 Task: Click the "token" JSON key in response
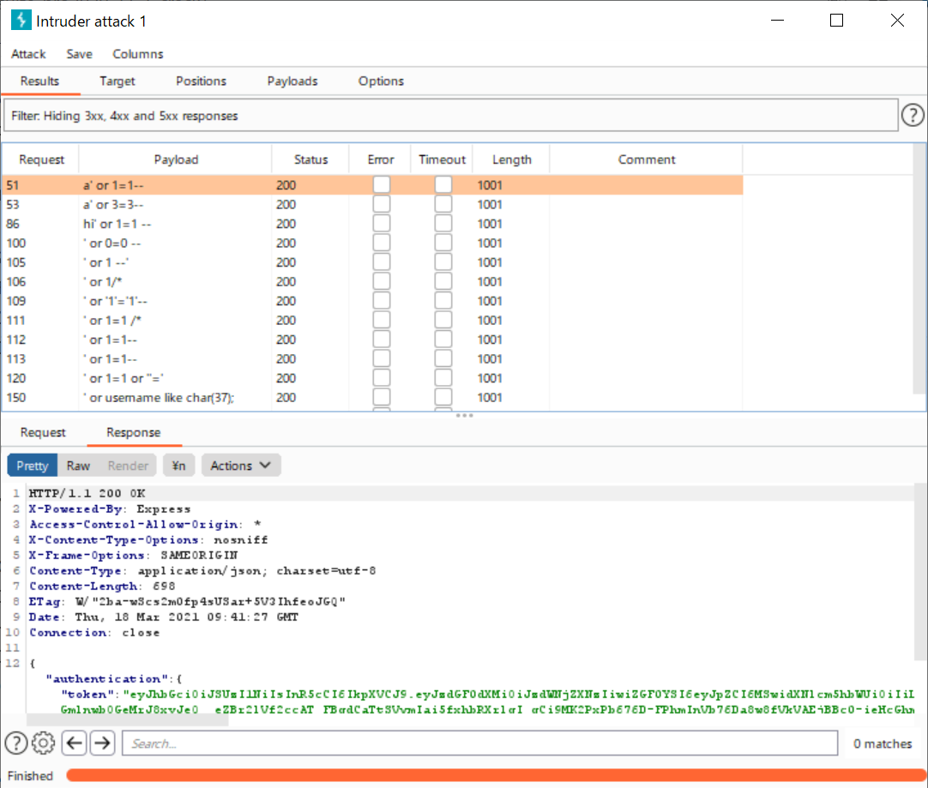(87, 694)
